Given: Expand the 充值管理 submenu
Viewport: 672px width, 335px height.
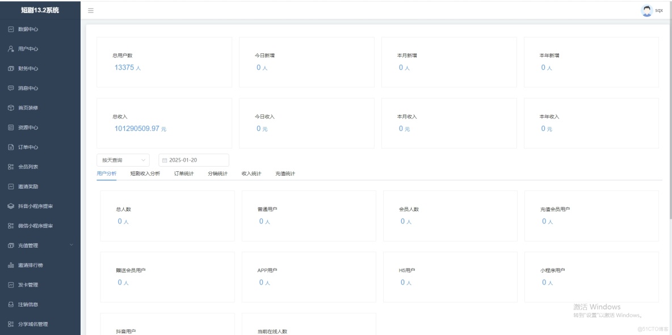Looking at the screenshot, I should (x=30, y=245).
